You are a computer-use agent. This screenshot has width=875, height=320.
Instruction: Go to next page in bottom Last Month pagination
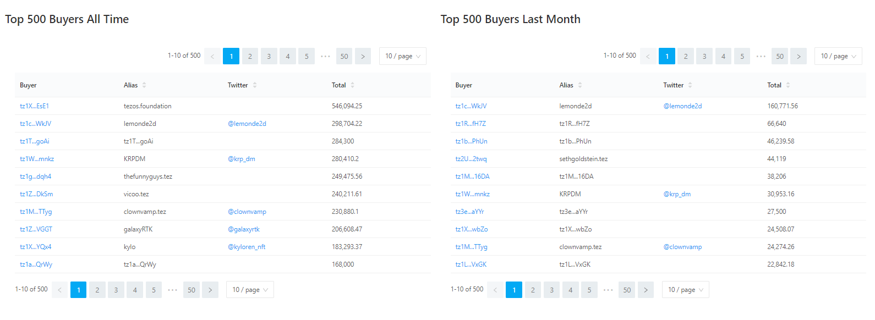click(x=646, y=290)
